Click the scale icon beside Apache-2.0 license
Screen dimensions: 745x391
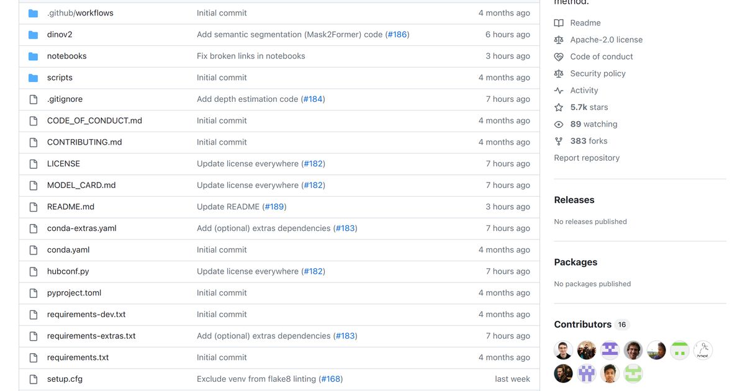(x=559, y=39)
